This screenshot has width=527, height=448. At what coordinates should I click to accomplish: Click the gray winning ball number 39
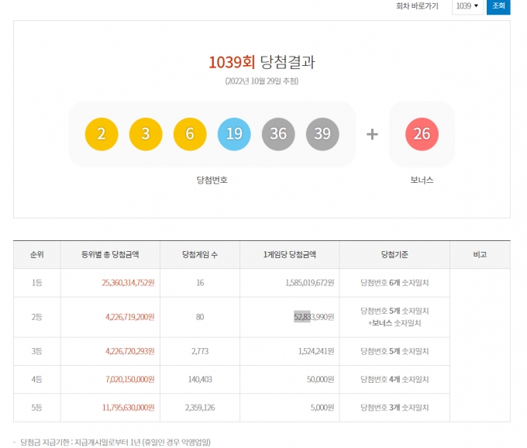coord(322,134)
